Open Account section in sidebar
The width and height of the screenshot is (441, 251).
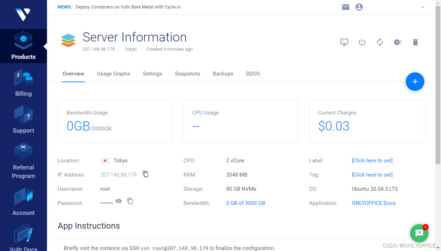pyautogui.click(x=23, y=202)
